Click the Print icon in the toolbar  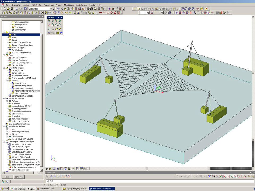[88, 9]
